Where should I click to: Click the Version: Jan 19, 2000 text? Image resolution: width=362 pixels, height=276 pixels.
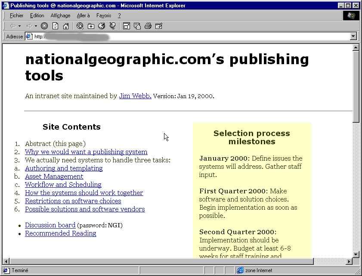[x=183, y=96]
